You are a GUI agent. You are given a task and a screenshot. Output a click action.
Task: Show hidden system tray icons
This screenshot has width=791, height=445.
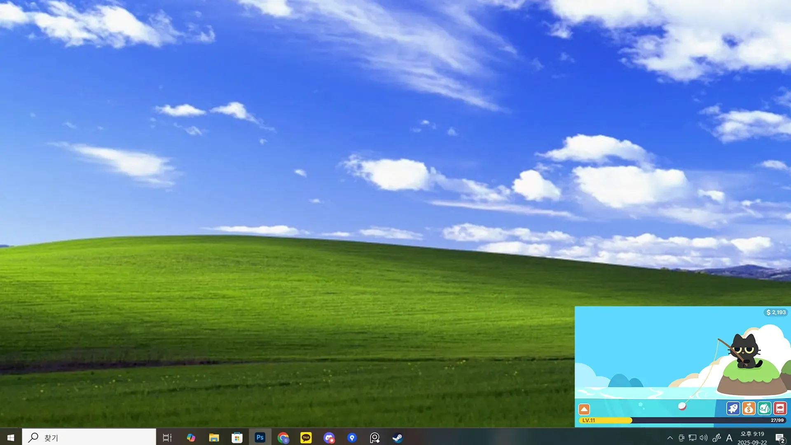[670, 438]
